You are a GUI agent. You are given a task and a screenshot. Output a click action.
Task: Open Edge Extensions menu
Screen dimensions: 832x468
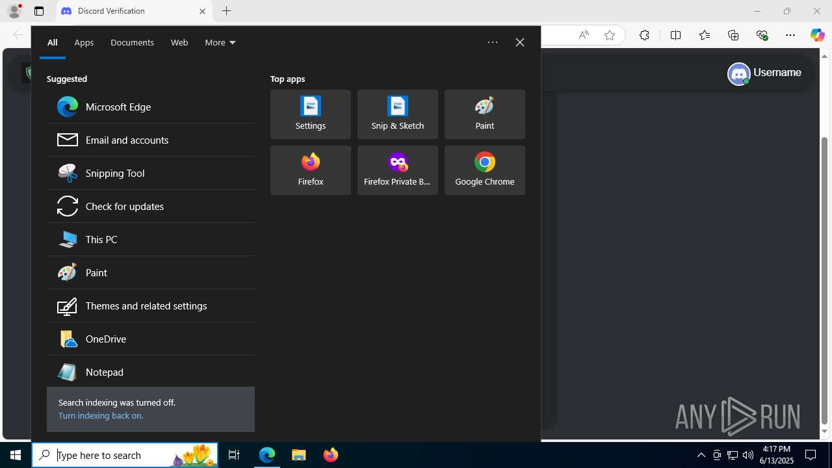[x=644, y=35]
